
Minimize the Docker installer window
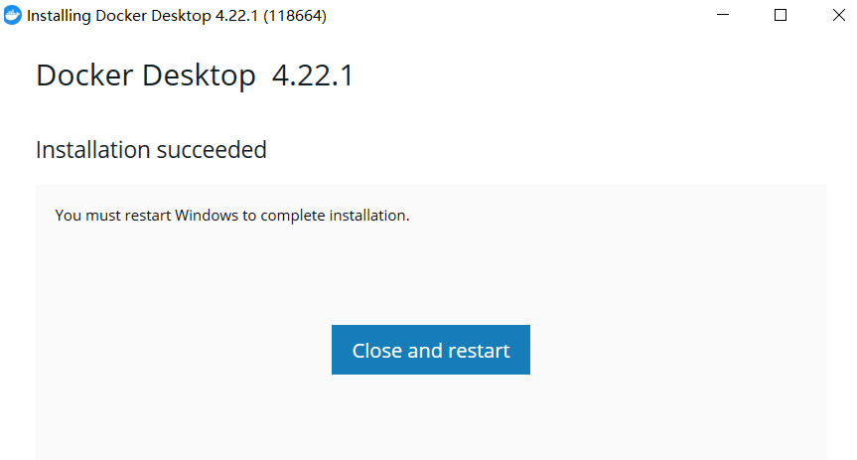[727, 16]
